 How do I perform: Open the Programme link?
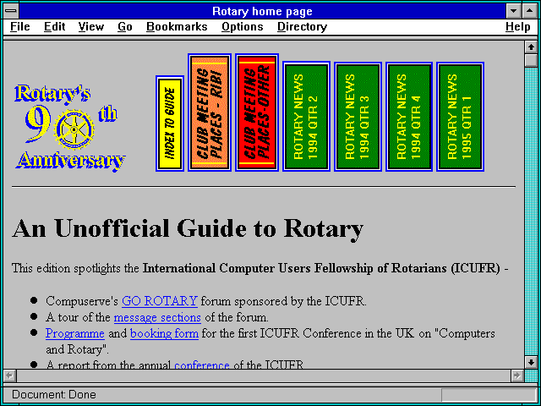click(75, 333)
